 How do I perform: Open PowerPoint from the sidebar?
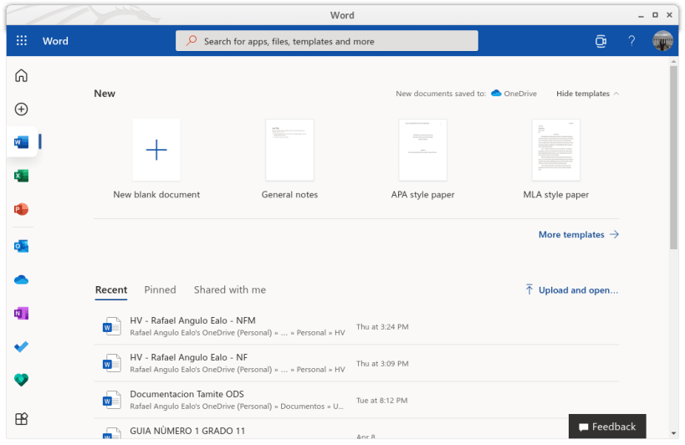coord(21,209)
